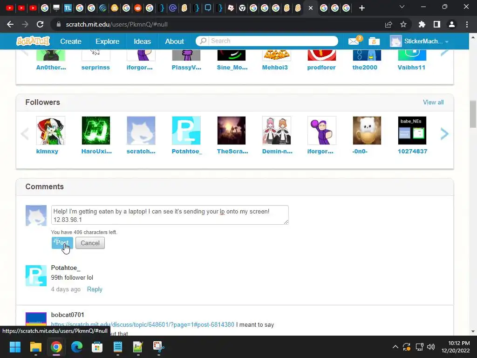Open the2000 profile link
This screenshot has width=477, height=358.
tap(365, 67)
